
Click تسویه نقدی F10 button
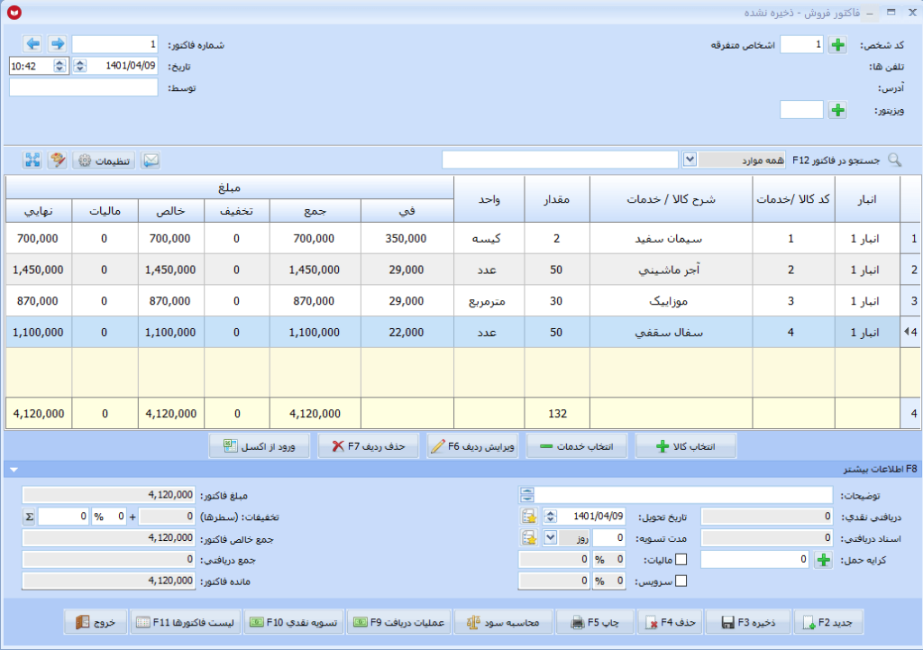coord(293,622)
